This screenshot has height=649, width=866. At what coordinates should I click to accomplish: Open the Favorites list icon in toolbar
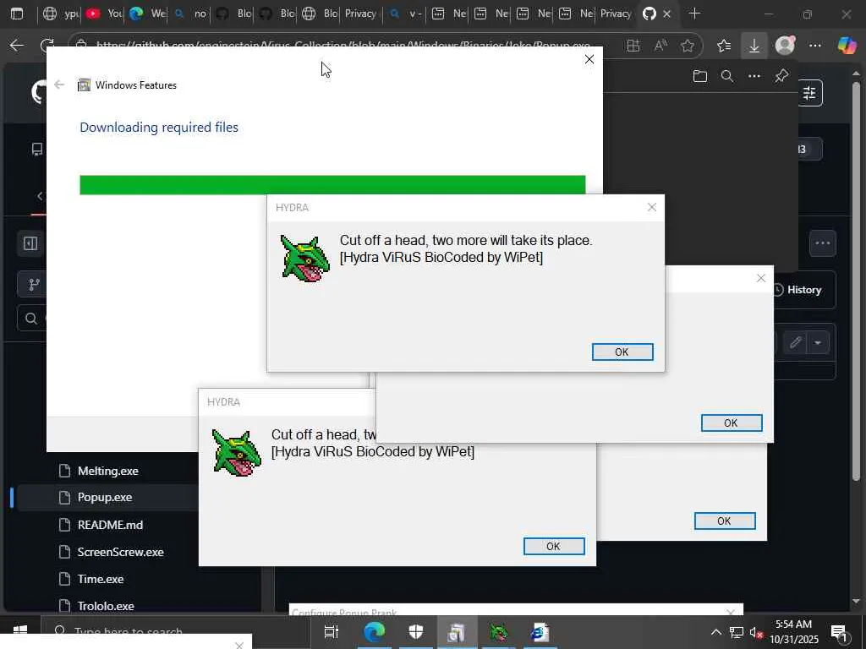[x=724, y=46]
